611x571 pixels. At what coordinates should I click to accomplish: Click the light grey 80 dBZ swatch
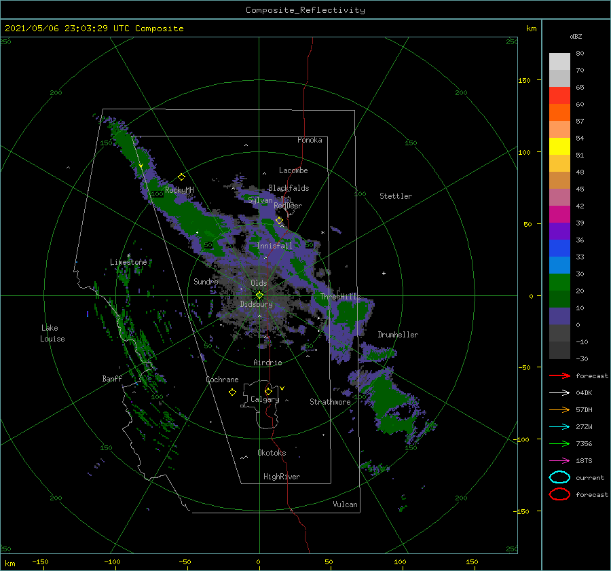559,62
